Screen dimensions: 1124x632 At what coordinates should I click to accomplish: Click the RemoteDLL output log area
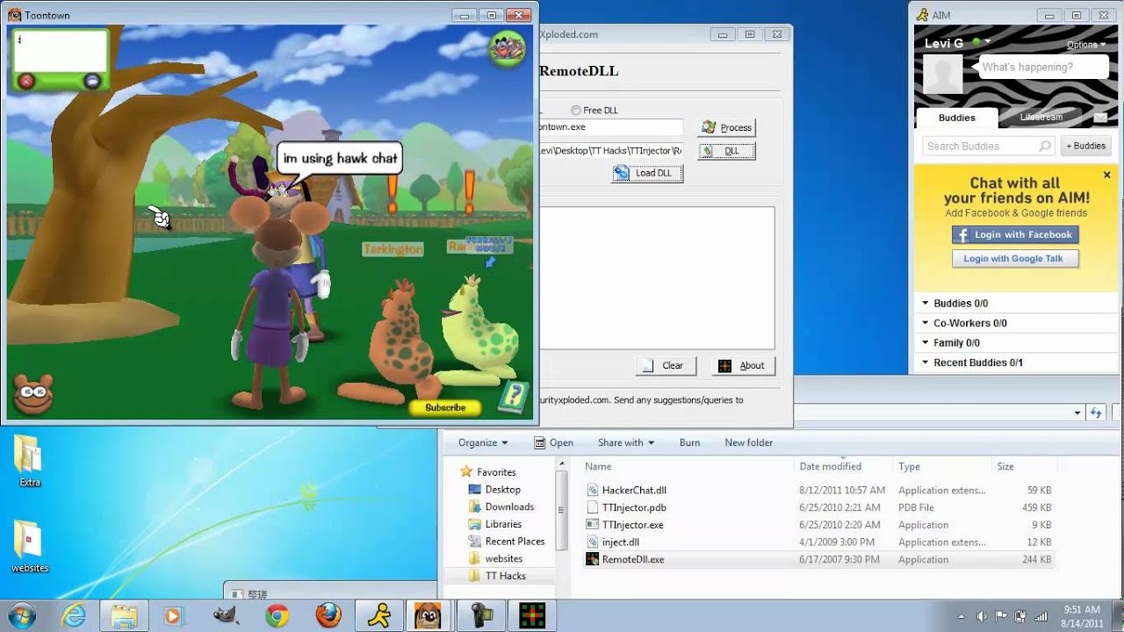tap(657, 278)
